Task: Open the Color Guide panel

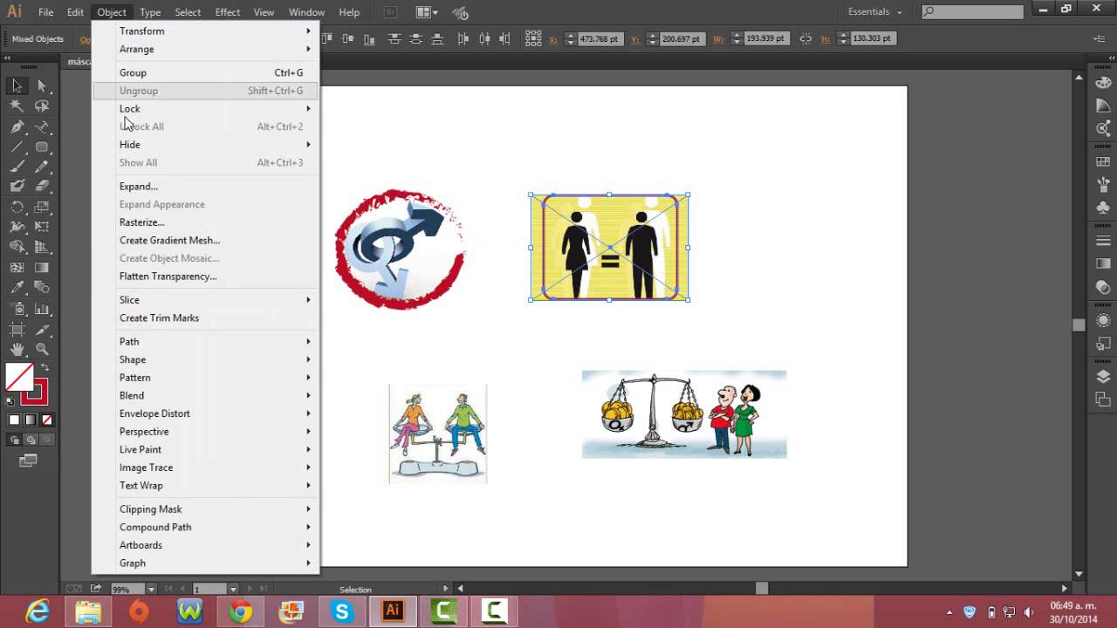Action: point(1103,105)
